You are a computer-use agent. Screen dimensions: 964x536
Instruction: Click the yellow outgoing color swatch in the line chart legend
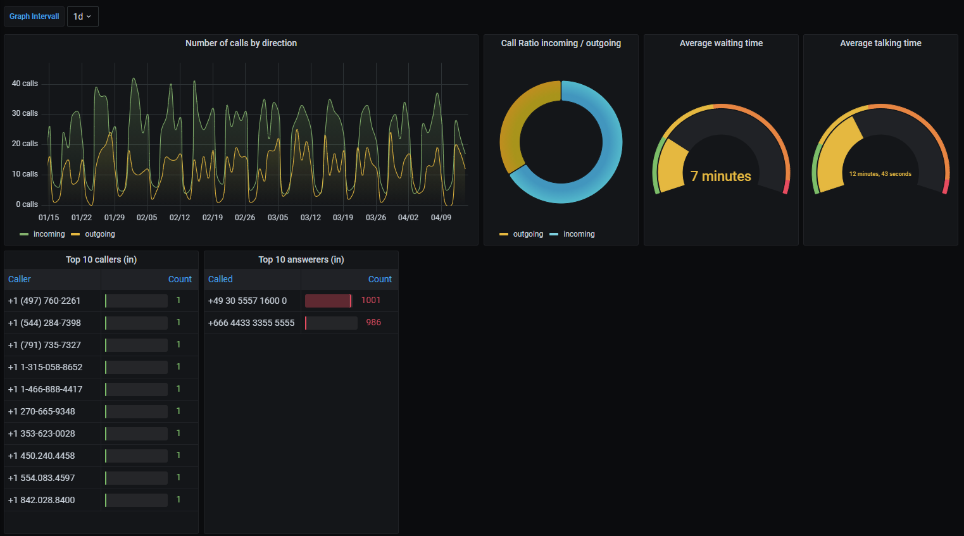coord(75,234)
